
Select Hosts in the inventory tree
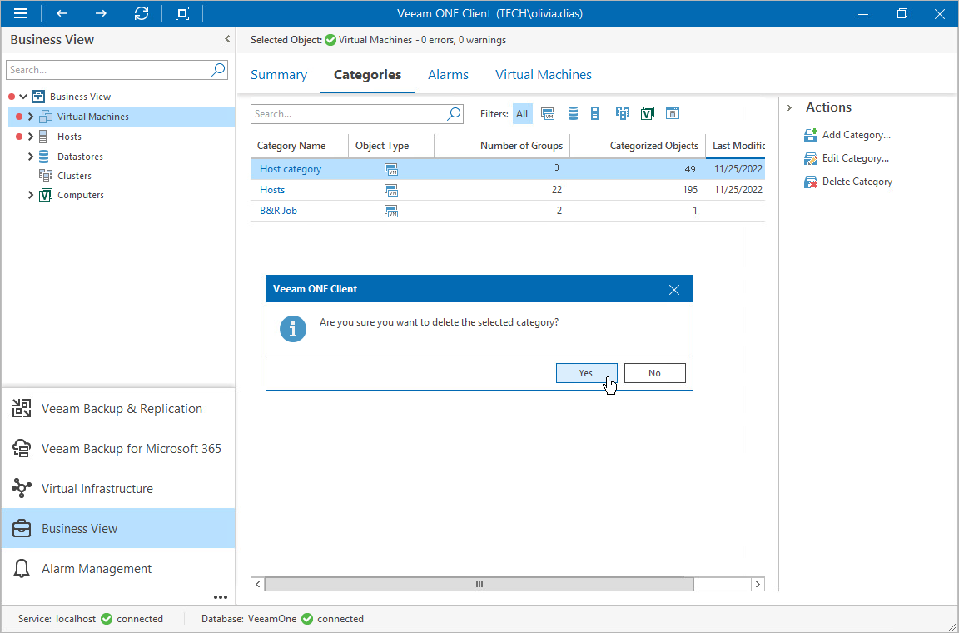point(69,137)
